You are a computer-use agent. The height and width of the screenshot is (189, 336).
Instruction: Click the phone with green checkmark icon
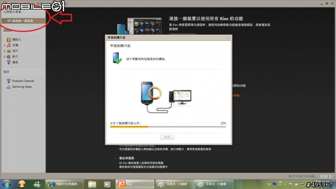[x=117, y=58]
